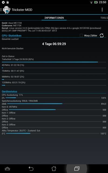Viewport: 108px width, 173px height.
Task: Switch to the TOOLS tab
Action: click(x=104, y=18)
